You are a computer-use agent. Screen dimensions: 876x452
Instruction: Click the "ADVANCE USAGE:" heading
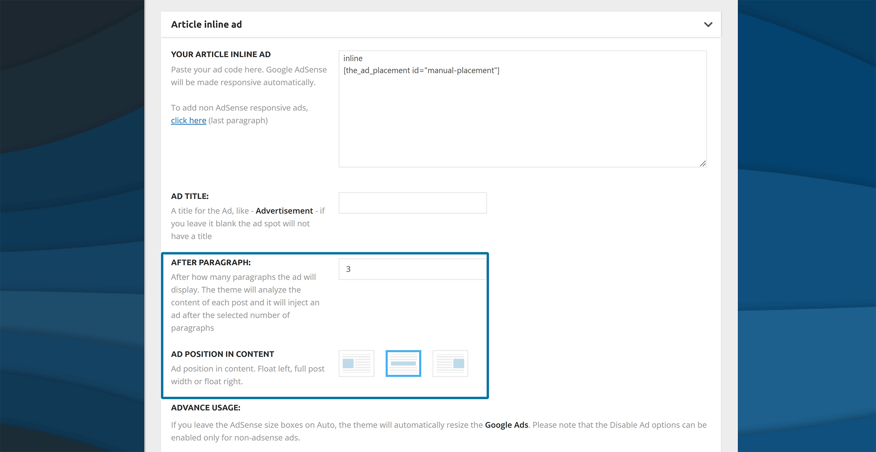pos(205,408)
